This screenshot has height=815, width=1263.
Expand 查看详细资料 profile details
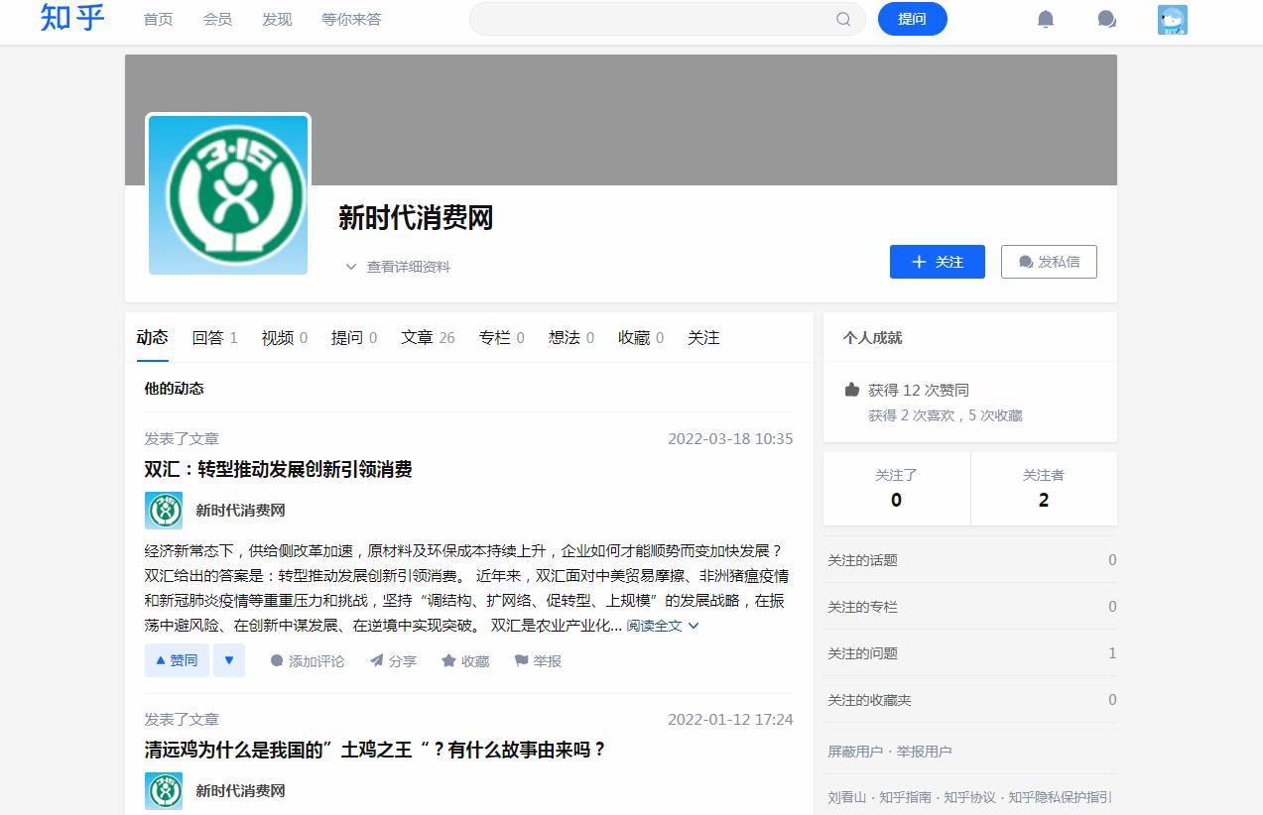pyautogui.click(x=397, y=267)
